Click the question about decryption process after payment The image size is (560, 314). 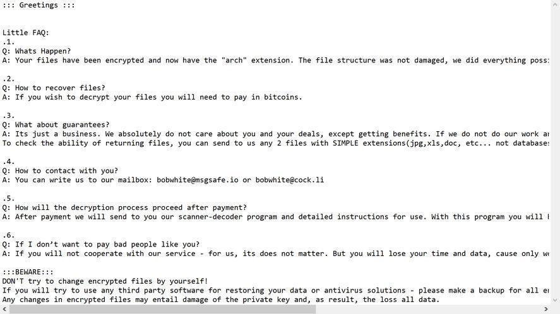124,207
